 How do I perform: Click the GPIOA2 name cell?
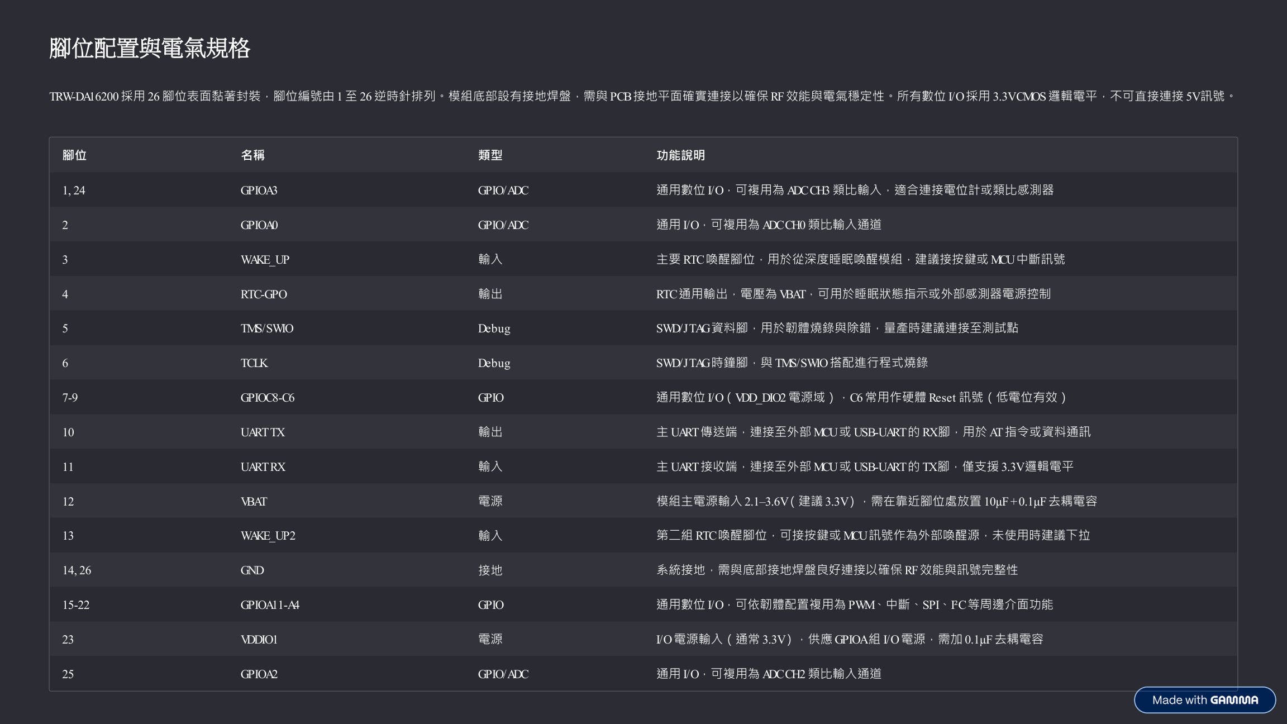click(x=259, y=674)
